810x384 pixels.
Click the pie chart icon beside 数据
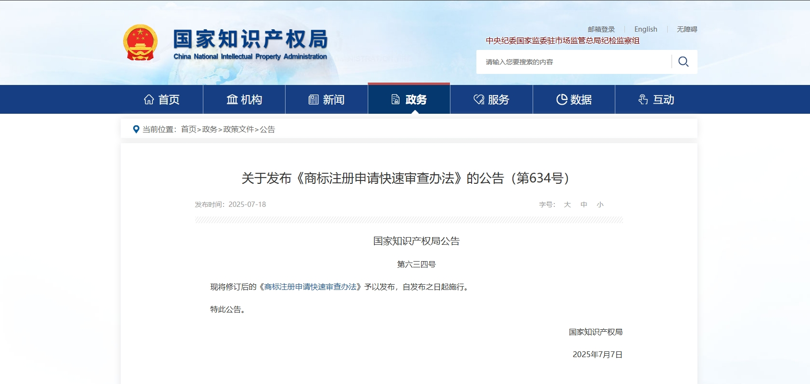pyautogui.click(x=561, y=99)
